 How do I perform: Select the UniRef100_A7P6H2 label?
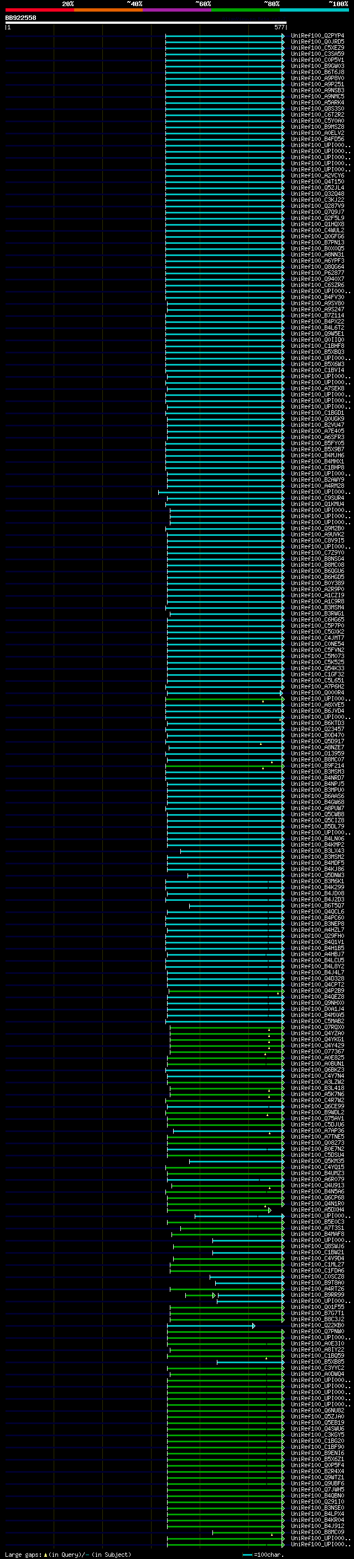click(x=317, y=686)
